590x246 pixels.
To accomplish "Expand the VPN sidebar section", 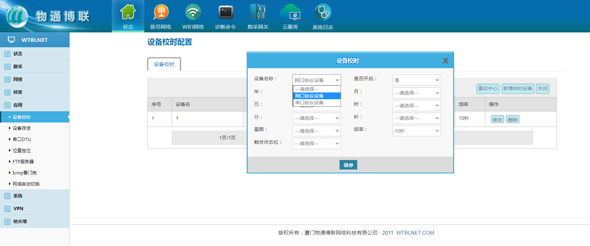I will point(18,209).
